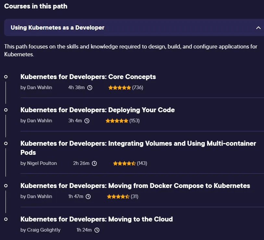Click star rating with 153 reviews
Viewport: 264px width, 240px height.
tap(117, 121)
